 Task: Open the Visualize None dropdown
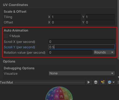82,73
